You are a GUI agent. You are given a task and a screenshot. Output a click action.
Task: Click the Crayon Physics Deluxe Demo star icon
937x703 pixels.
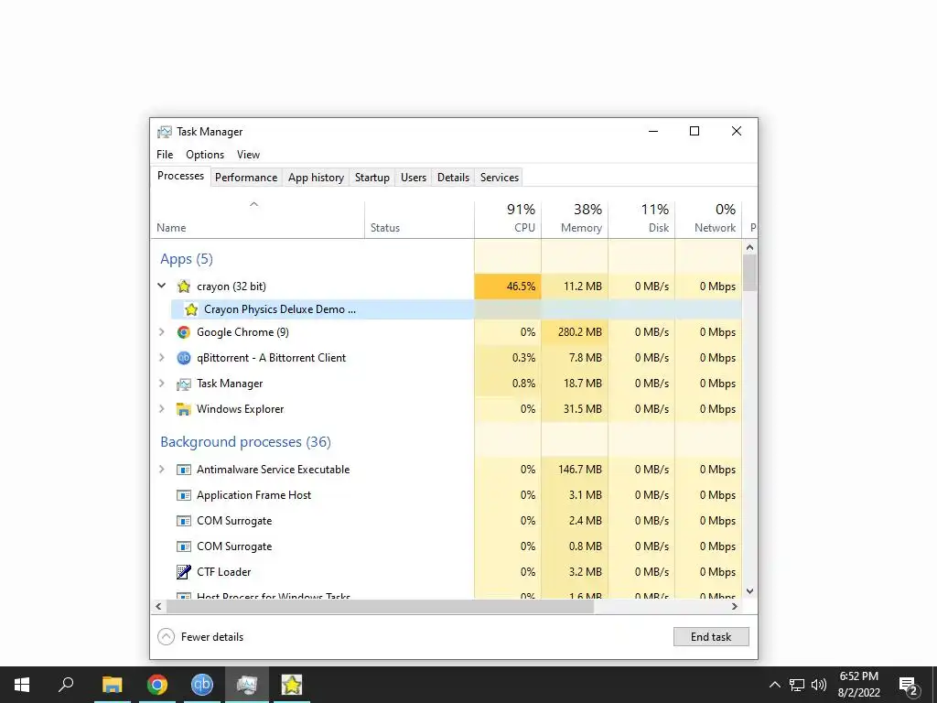click(191, 309)
